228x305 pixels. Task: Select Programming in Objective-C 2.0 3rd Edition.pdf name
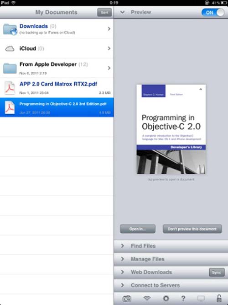[x=63, y=104]
